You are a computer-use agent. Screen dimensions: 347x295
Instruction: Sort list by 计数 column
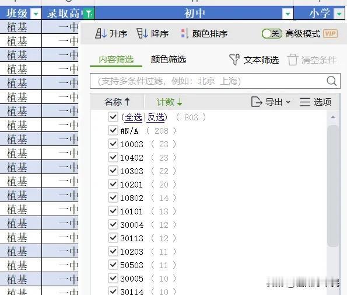170,102
